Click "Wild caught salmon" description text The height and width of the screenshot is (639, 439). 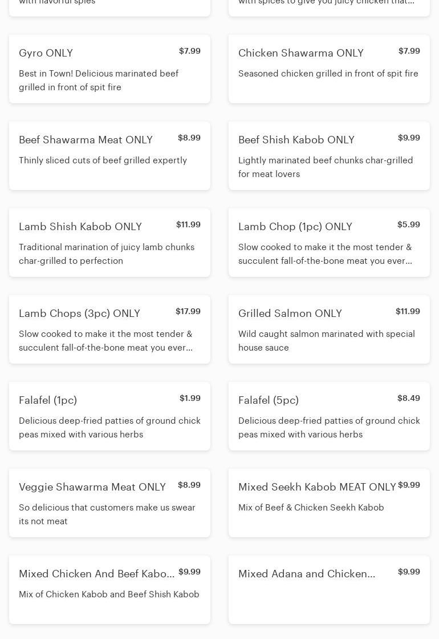point(326,340)
